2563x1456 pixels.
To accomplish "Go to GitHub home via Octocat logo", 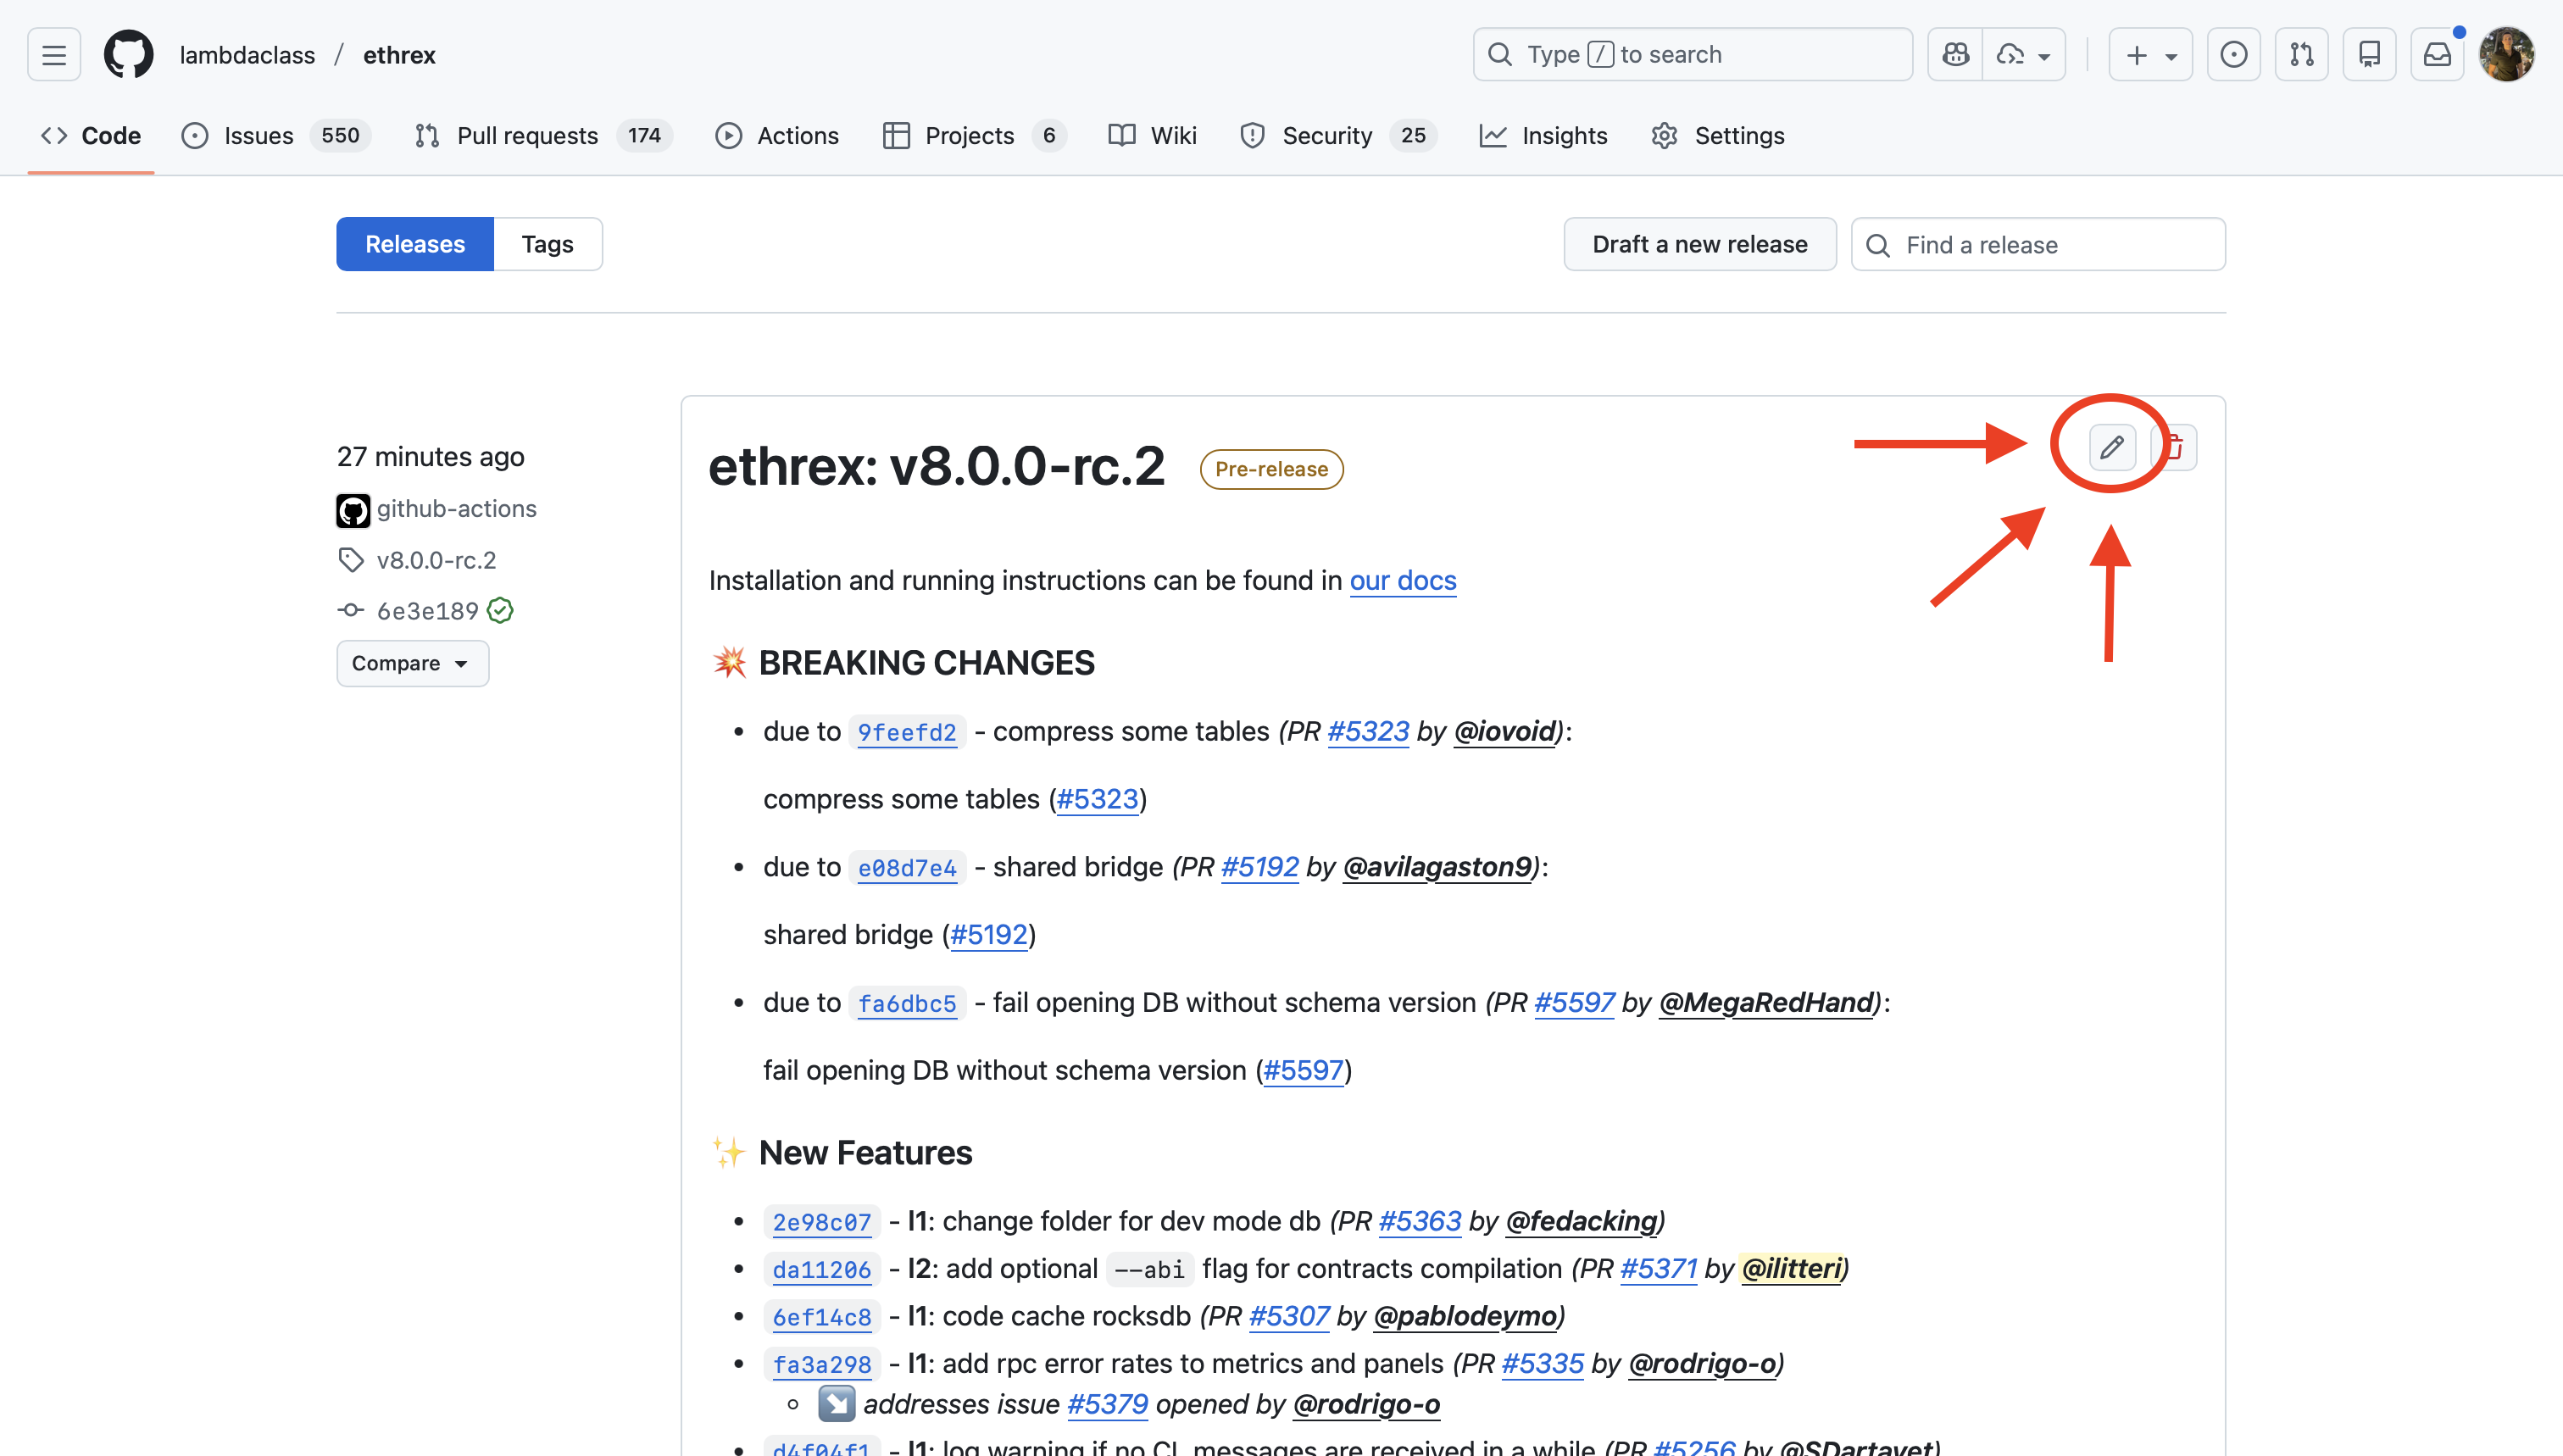I will 129,54.
